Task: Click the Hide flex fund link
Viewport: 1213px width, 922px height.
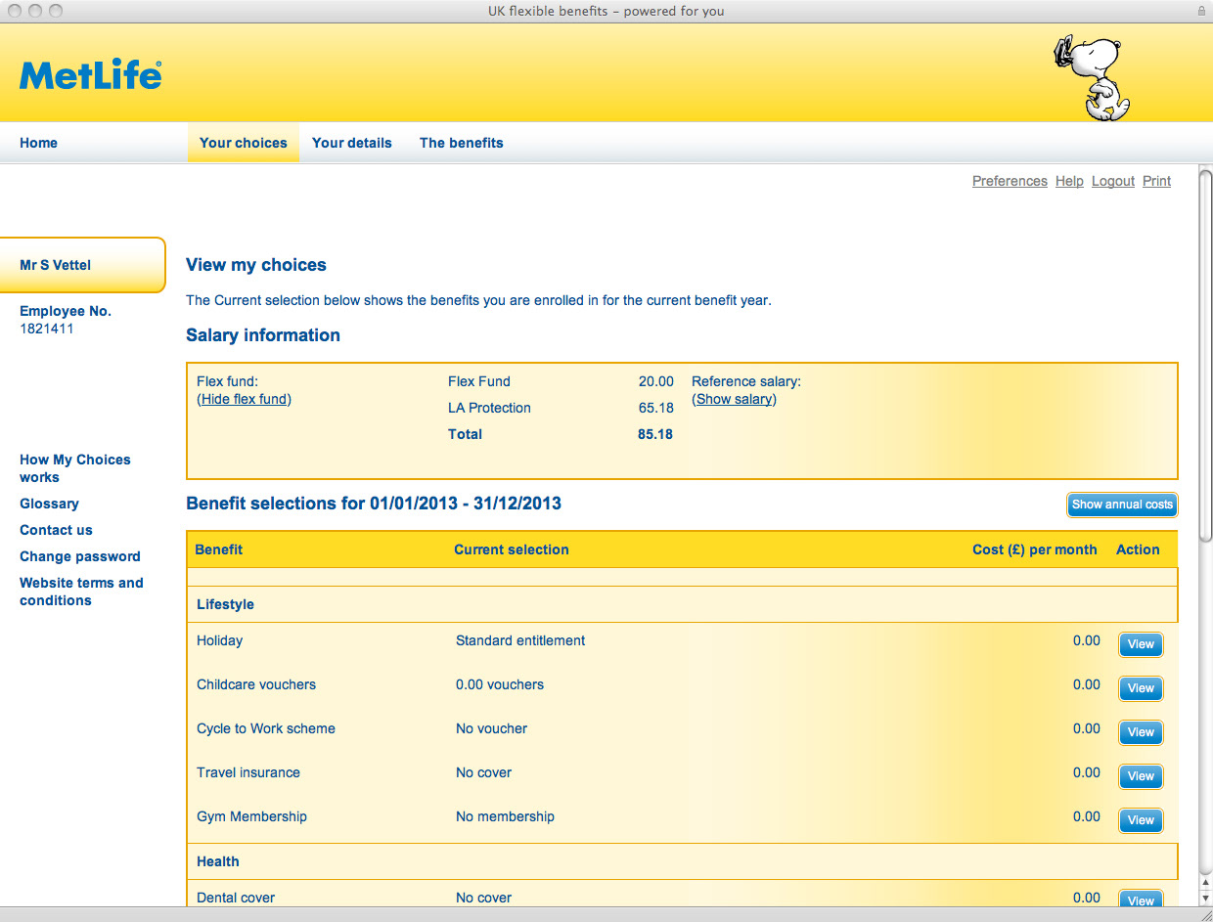Action: click(245, 399)
